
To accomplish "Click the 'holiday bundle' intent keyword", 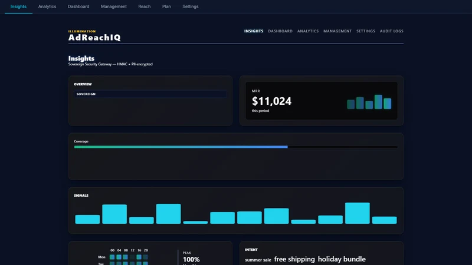I will [x=342, y=259].
